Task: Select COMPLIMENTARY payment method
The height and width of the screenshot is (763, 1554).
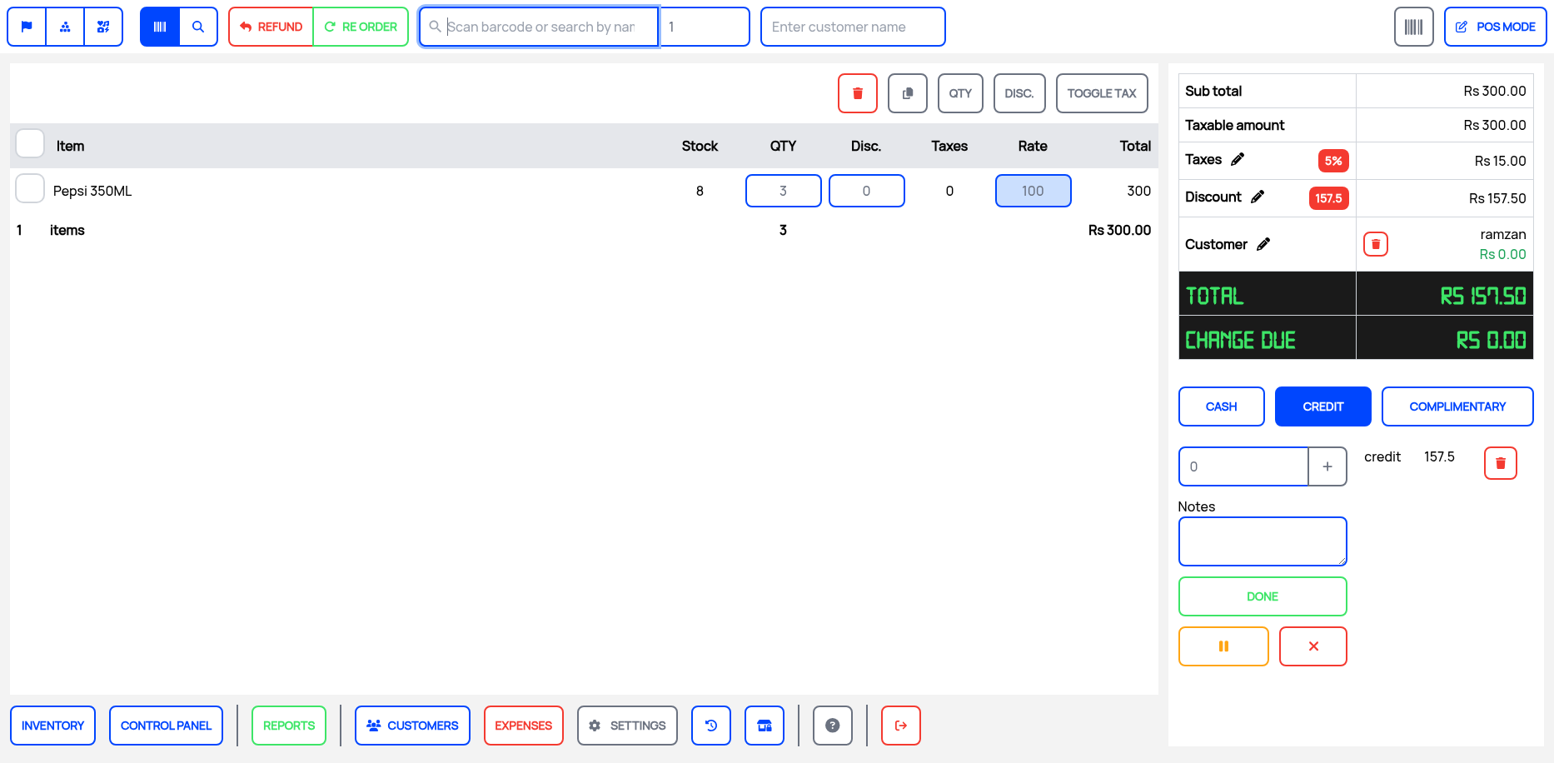Action: click(1457, 406)
